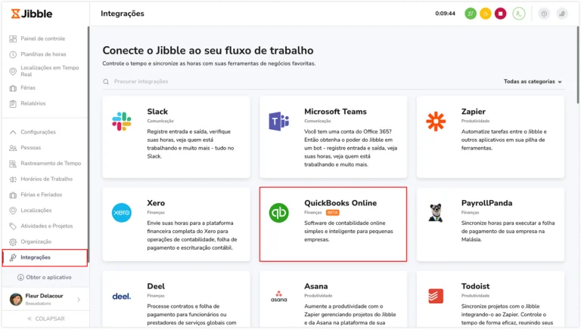Open Localizações settings

tap(36, 211)
